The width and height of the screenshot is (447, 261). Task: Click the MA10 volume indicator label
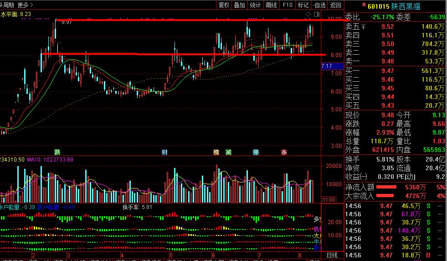pyautogui.click(x=50, y=159)
